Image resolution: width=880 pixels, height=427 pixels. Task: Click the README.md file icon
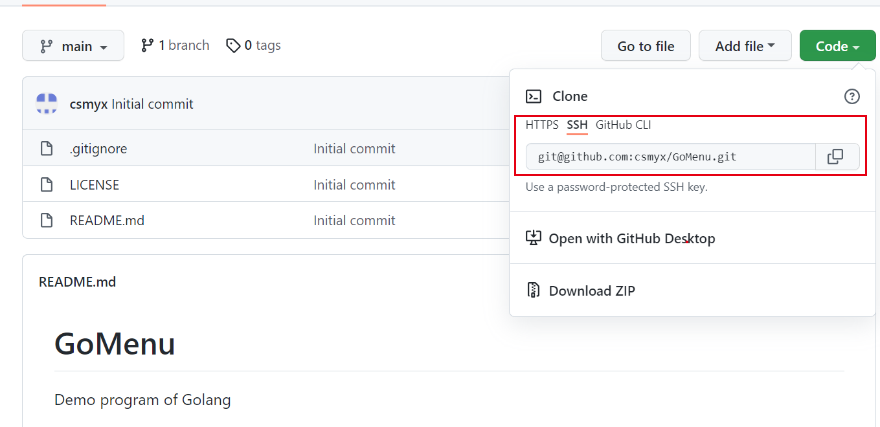[47, 221]
